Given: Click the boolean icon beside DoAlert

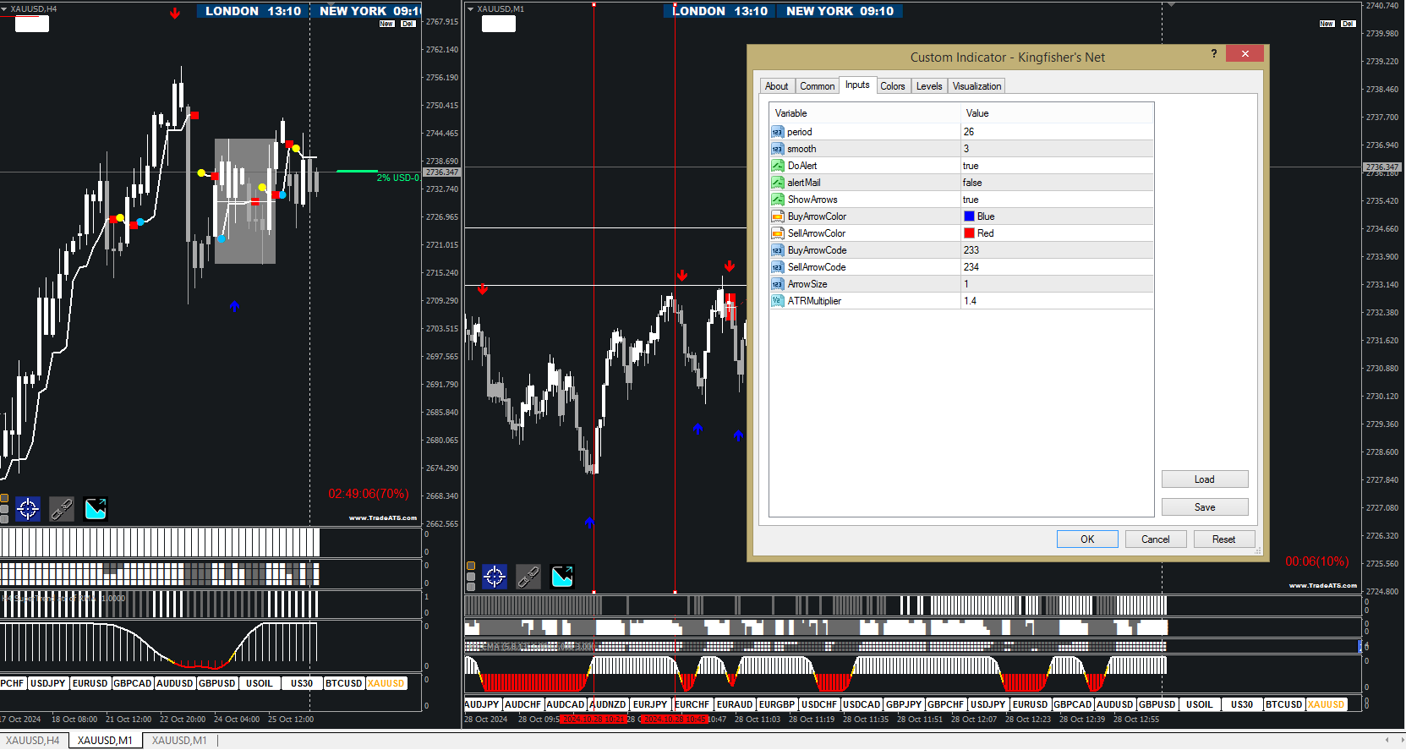Looking at the screenshot, I should [x=778, y=166].
